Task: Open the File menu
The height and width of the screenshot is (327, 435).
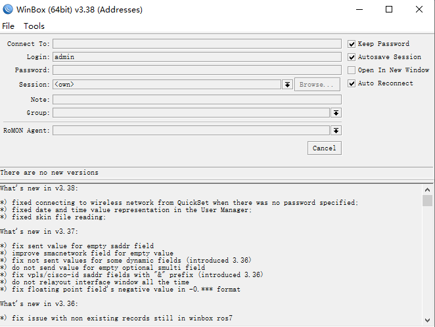Action: pyautogui.click(x=8, y=26)
